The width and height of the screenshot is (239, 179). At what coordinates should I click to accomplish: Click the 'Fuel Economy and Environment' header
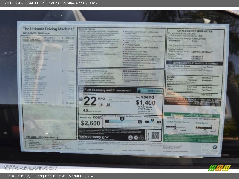[x=108, y=90]
